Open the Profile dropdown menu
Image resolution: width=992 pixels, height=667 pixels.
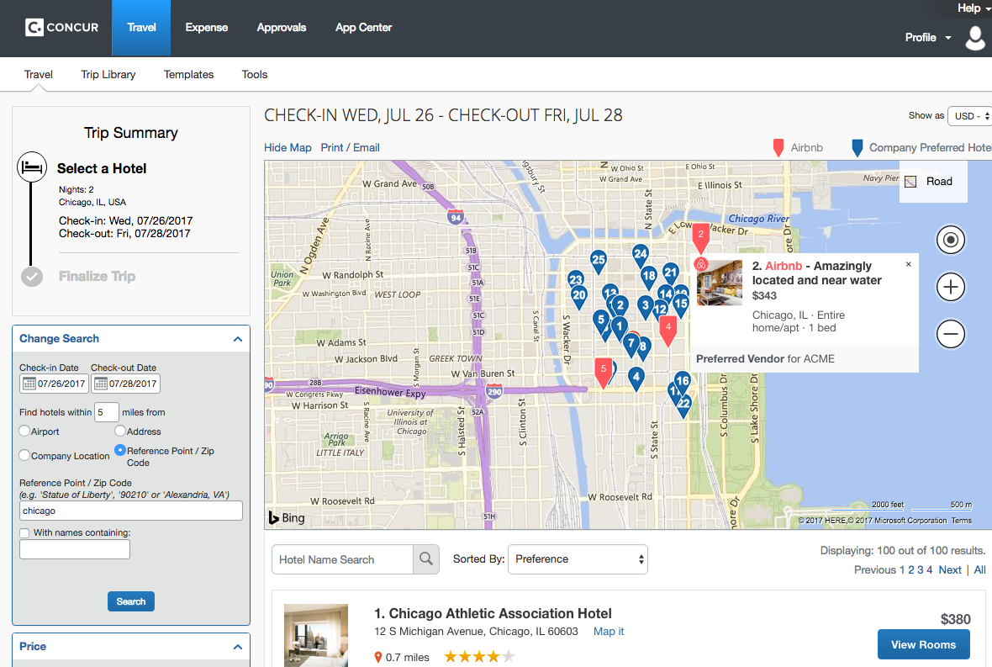[x=928, y=37]
